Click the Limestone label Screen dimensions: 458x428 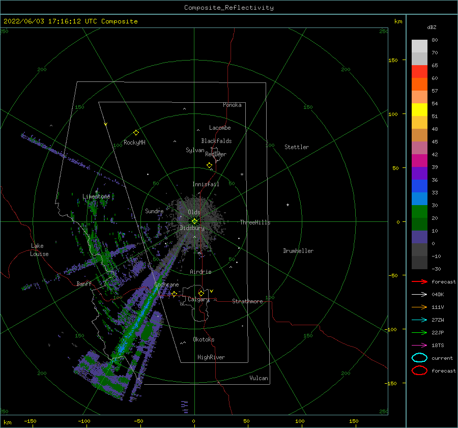coord(96,196)
